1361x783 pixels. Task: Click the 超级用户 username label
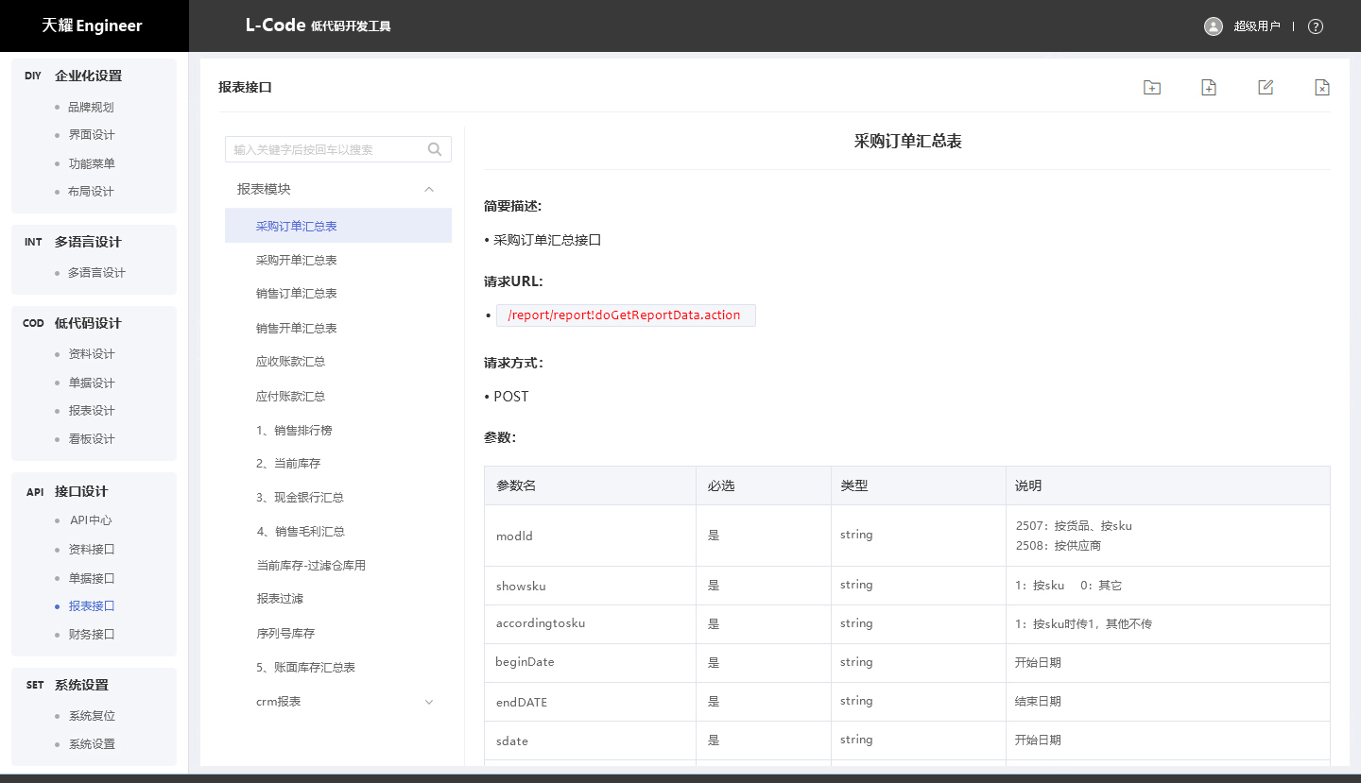tap(1256, 26)
